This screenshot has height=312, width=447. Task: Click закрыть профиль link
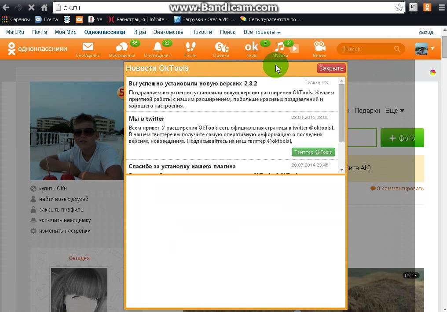click(61, 209)
